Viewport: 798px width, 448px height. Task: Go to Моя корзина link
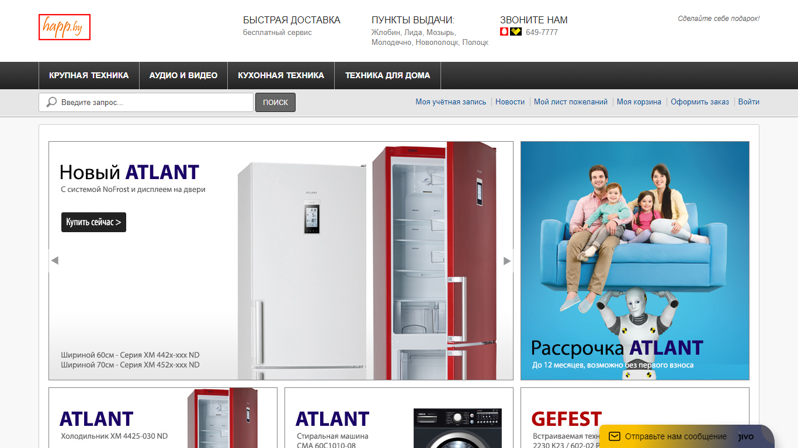pyautogui.click(x=639, y=101)
